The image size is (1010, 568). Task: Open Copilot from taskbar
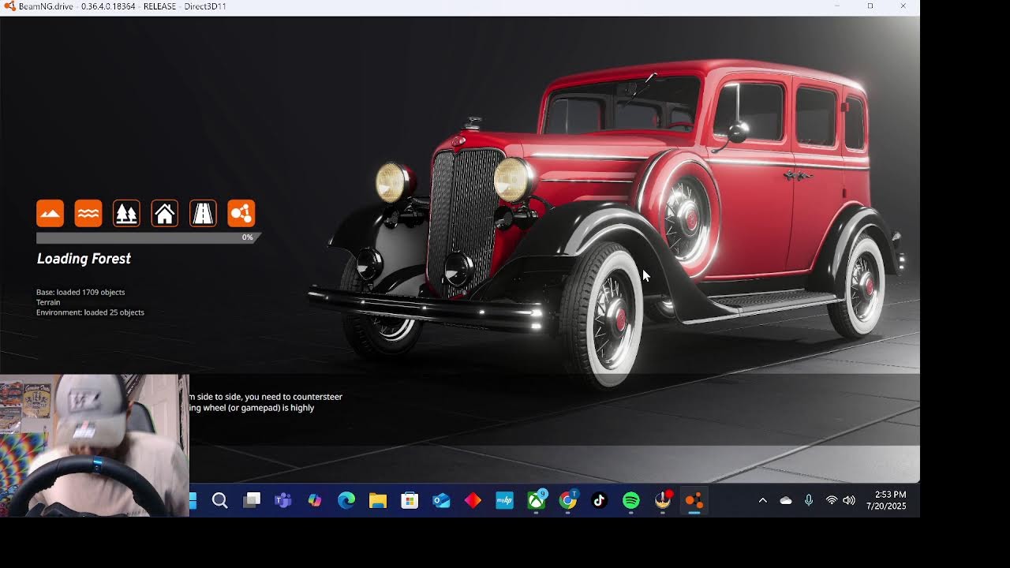(x=315, y=500)
